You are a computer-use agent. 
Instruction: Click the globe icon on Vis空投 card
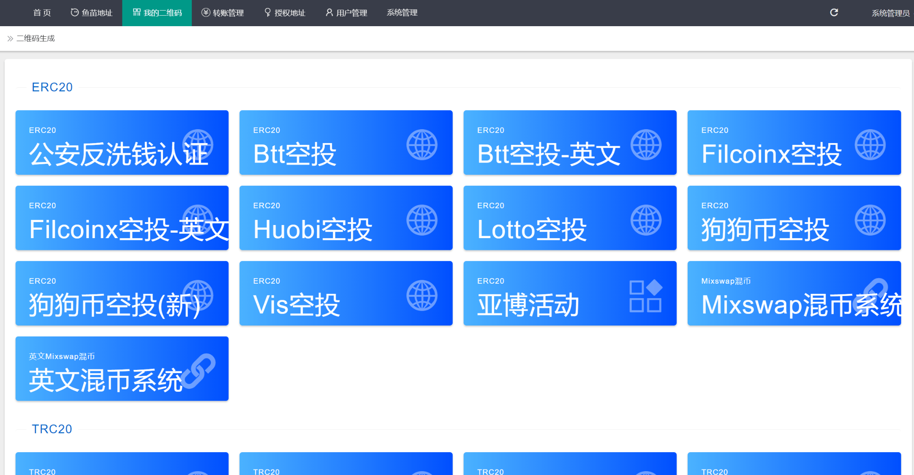pos(422,296)
